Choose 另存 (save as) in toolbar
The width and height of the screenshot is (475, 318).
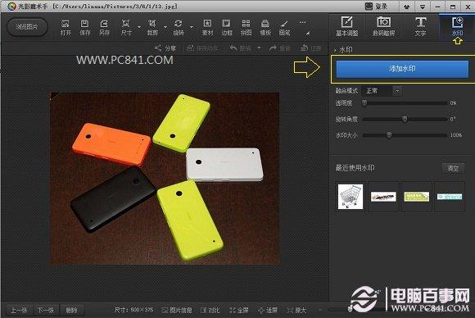(x=104, y=28)
